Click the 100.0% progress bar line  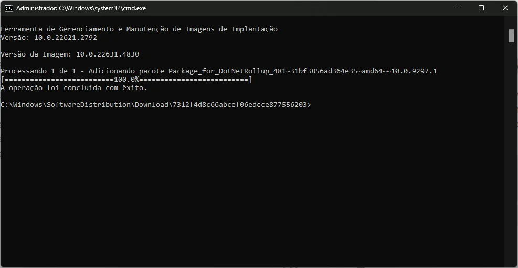point(126,80)
